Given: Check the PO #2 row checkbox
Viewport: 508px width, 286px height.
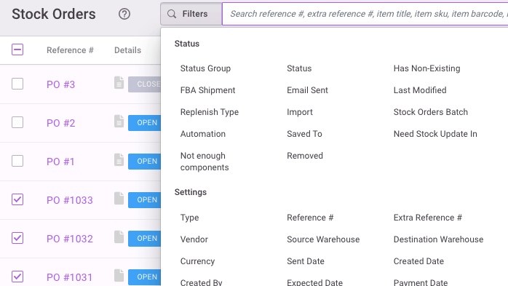Looking at the screenshot, I should coord(17,122).
